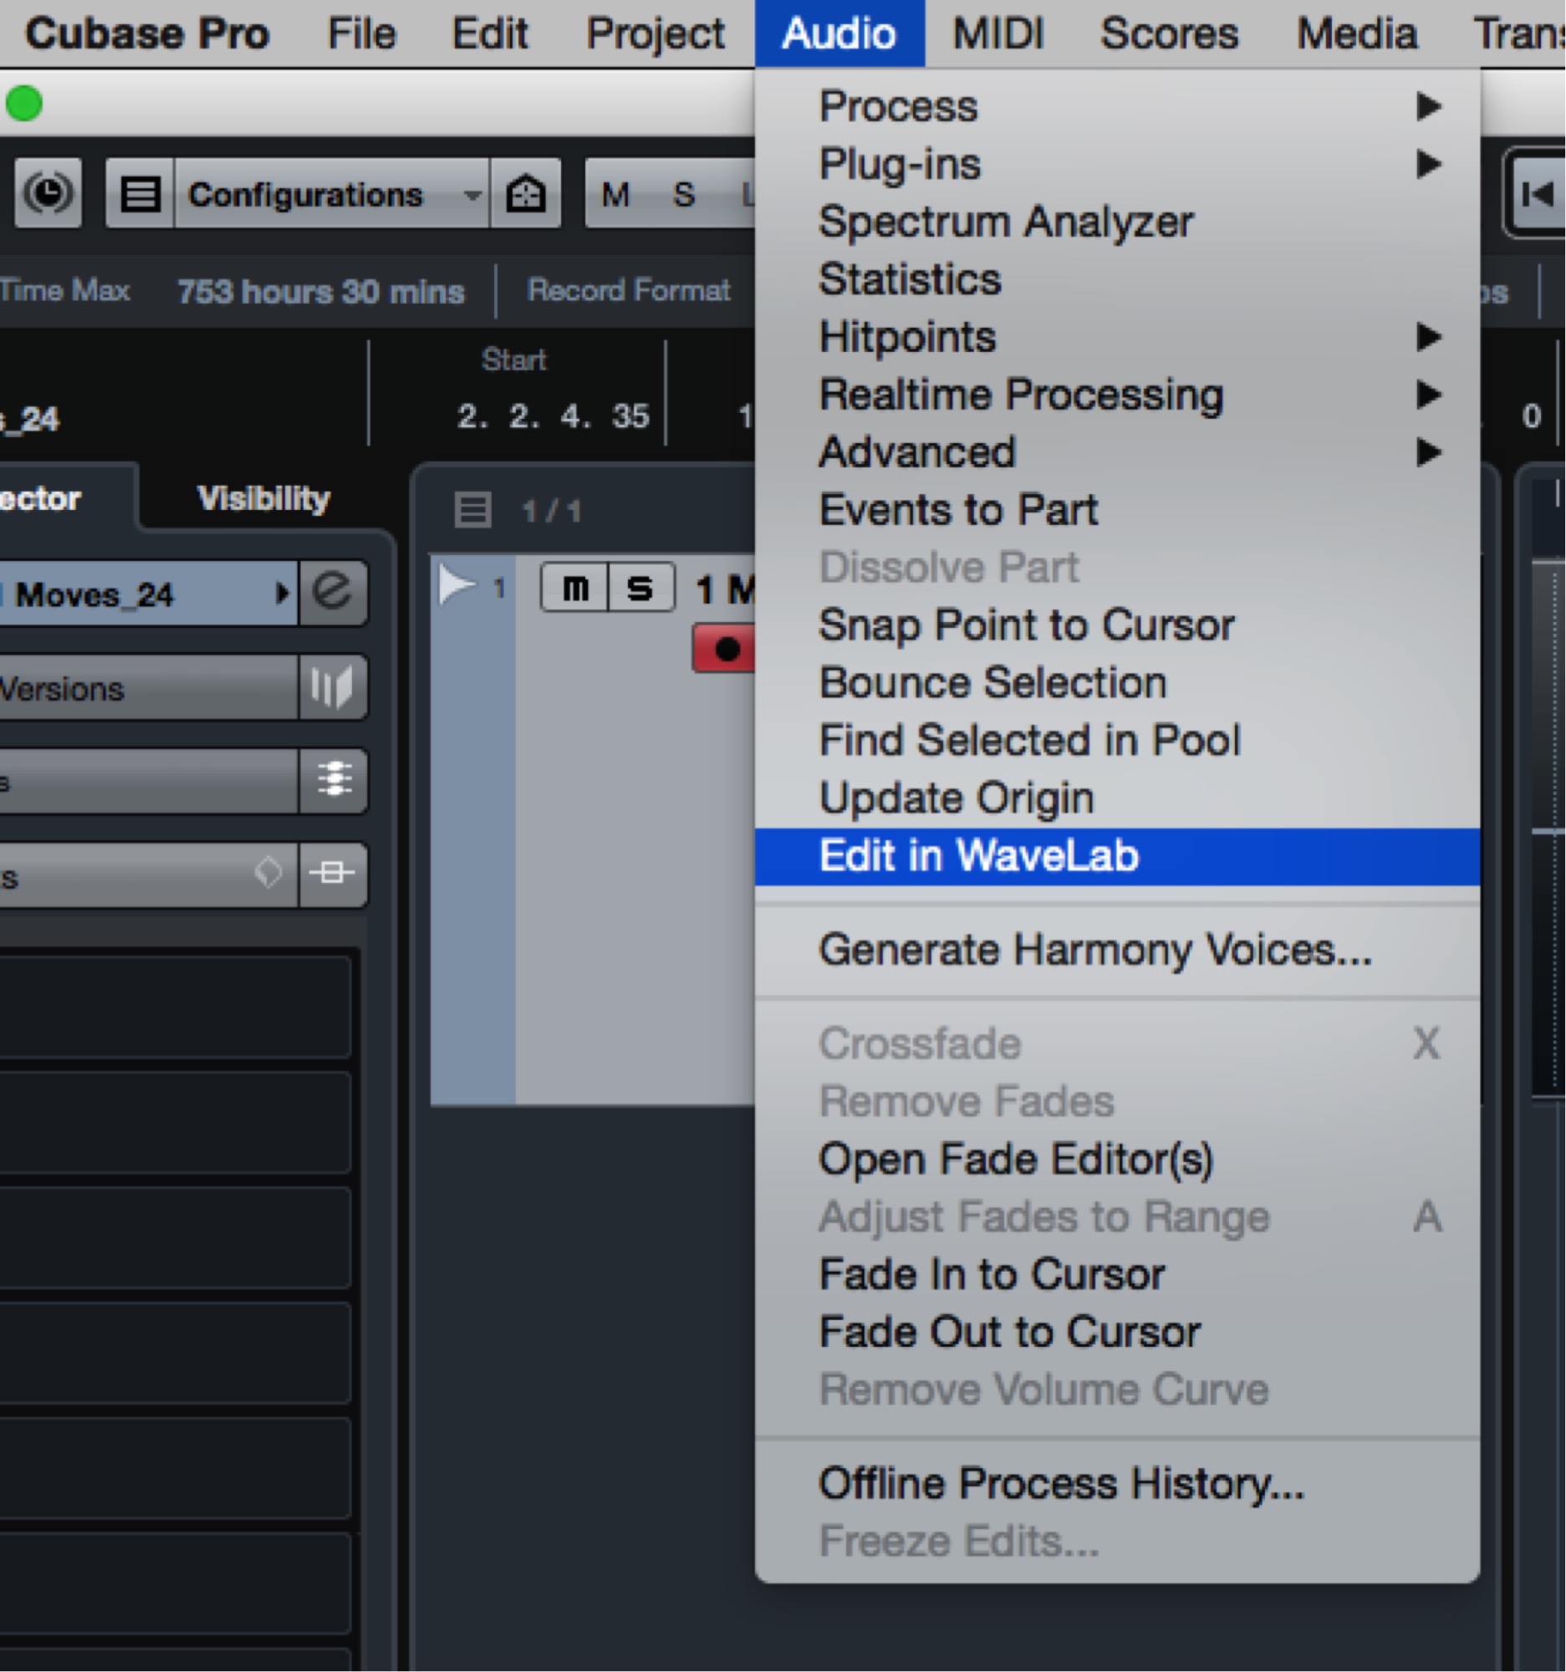This screenshot has height=1672, width=1566.
Task: Click the green window zoom button
Action: point(24,104)
